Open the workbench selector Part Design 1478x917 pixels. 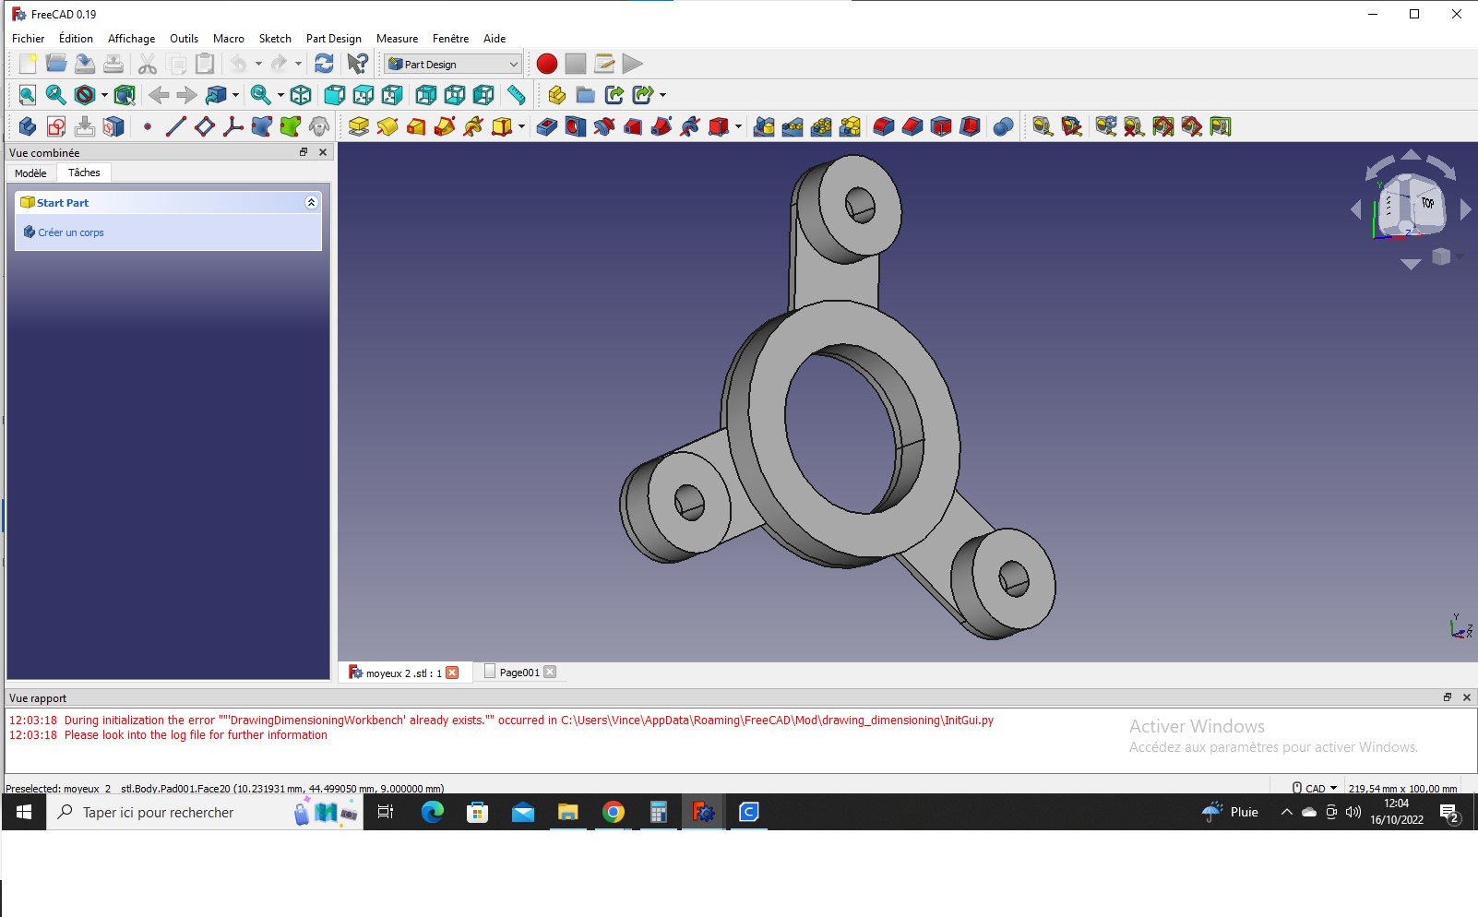(453, 64)
